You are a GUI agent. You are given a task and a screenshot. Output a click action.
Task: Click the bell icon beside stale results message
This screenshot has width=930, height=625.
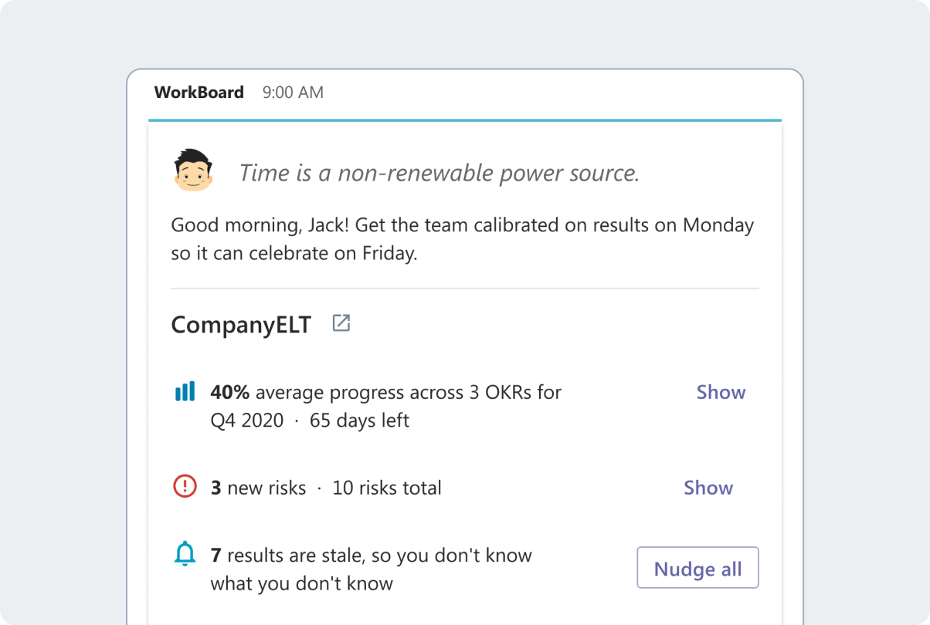[185, 555]
